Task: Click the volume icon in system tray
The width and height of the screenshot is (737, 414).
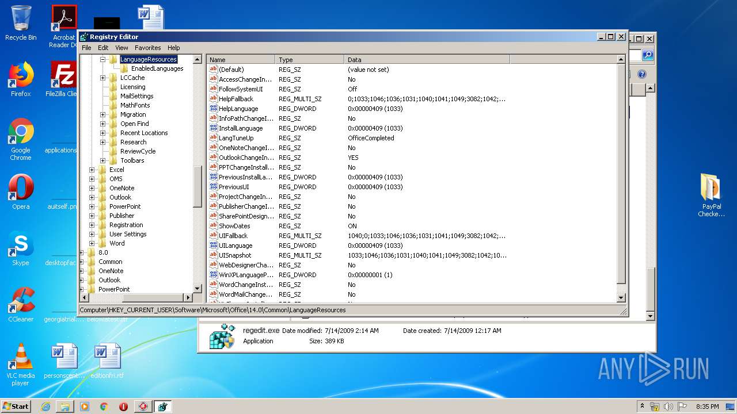Action: click(x=668, y=407)
